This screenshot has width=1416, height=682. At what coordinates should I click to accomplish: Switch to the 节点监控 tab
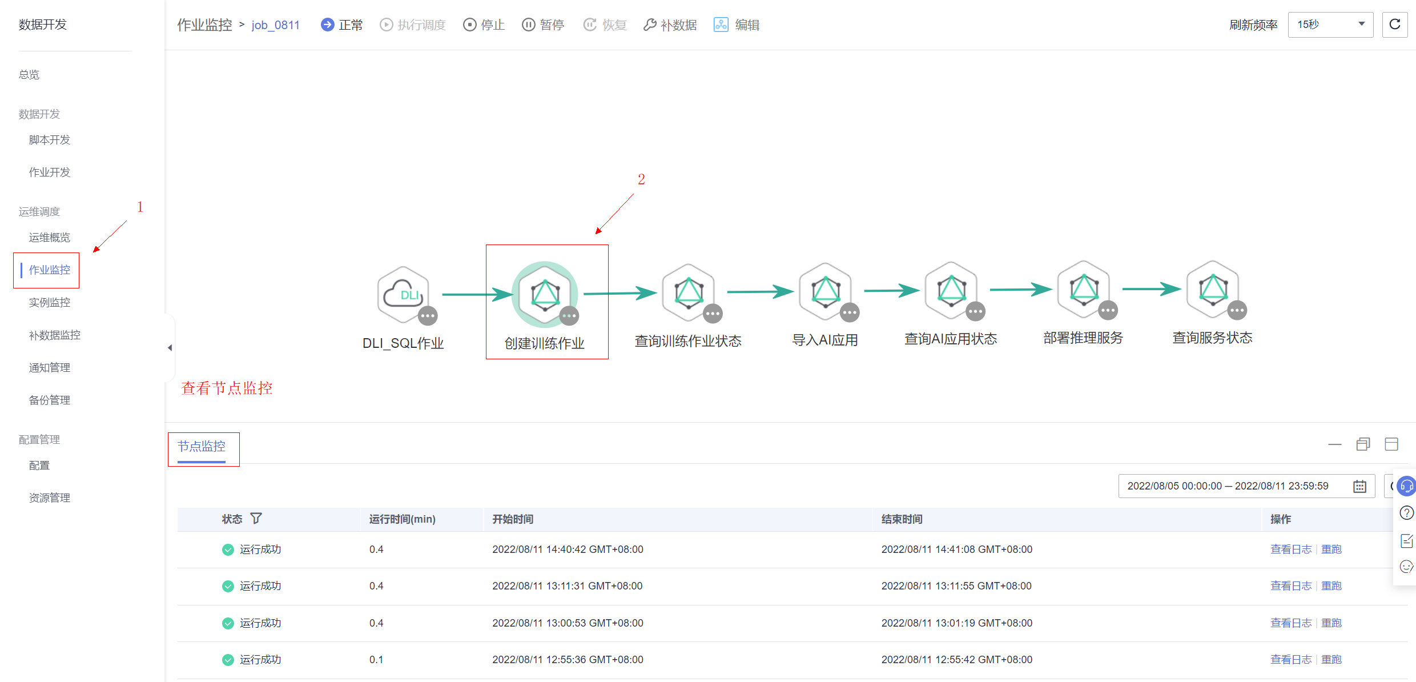[202, 446]
